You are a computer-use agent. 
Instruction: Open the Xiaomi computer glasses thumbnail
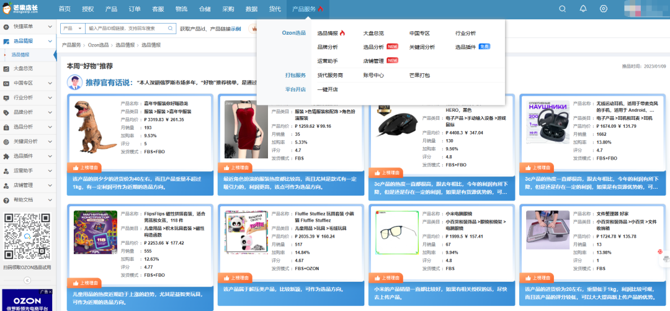point(396,232)
